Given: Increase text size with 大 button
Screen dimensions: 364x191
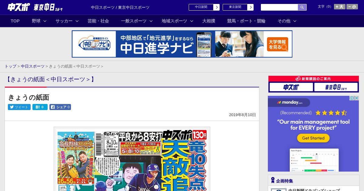Looking at the screenshot, I should pos(339,7).
